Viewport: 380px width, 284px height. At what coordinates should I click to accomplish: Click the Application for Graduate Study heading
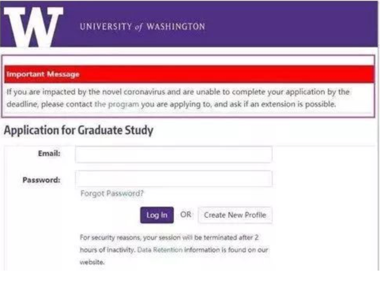tap(78, 131)
